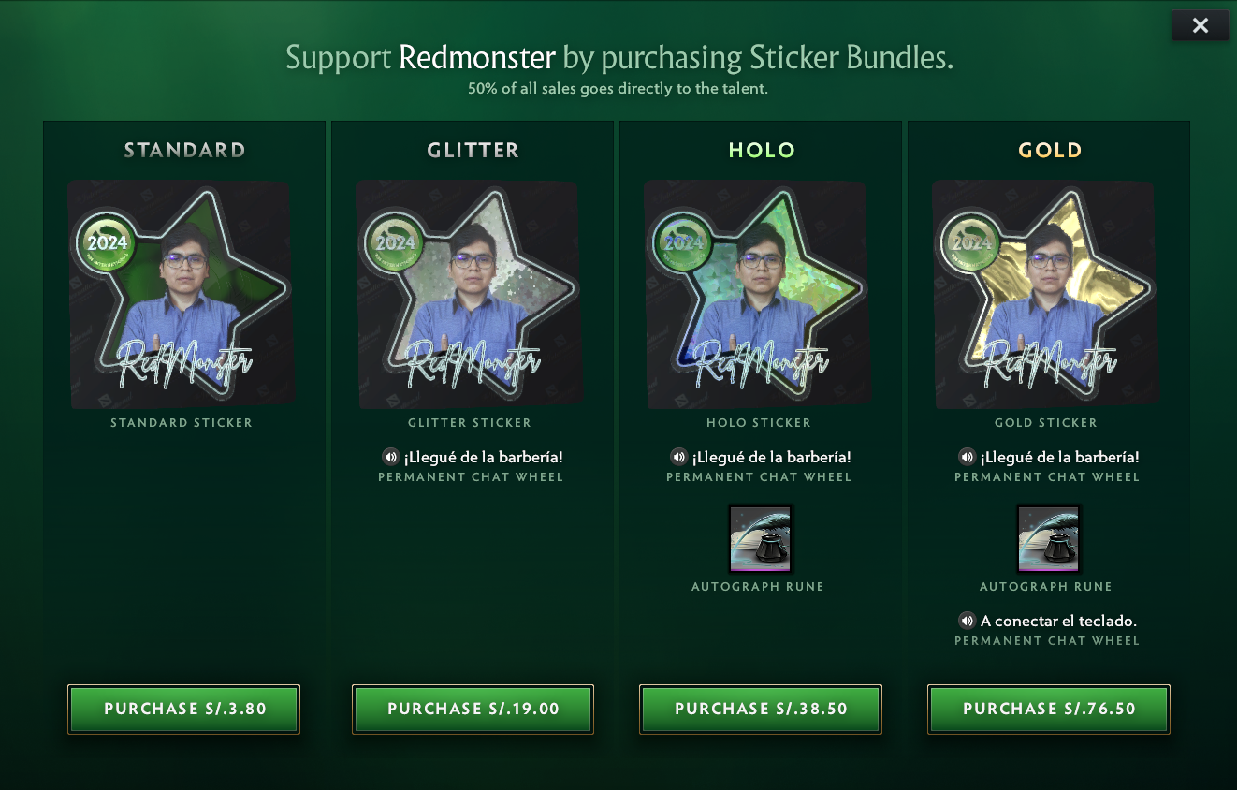Purchase Gold bundle for S/.76.50
Screen dimensions: 1237x790
click(x=1049, y=710)
